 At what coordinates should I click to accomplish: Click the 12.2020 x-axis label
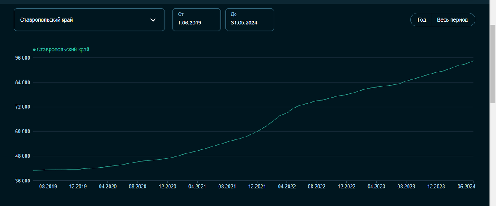(x=167, y=187)
